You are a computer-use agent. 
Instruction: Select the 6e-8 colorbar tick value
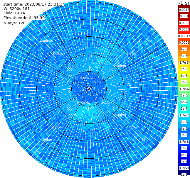tap(184, 128)
